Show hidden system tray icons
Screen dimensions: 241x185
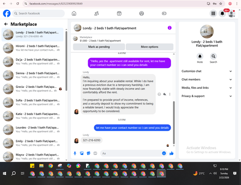[x=210, y=173]
